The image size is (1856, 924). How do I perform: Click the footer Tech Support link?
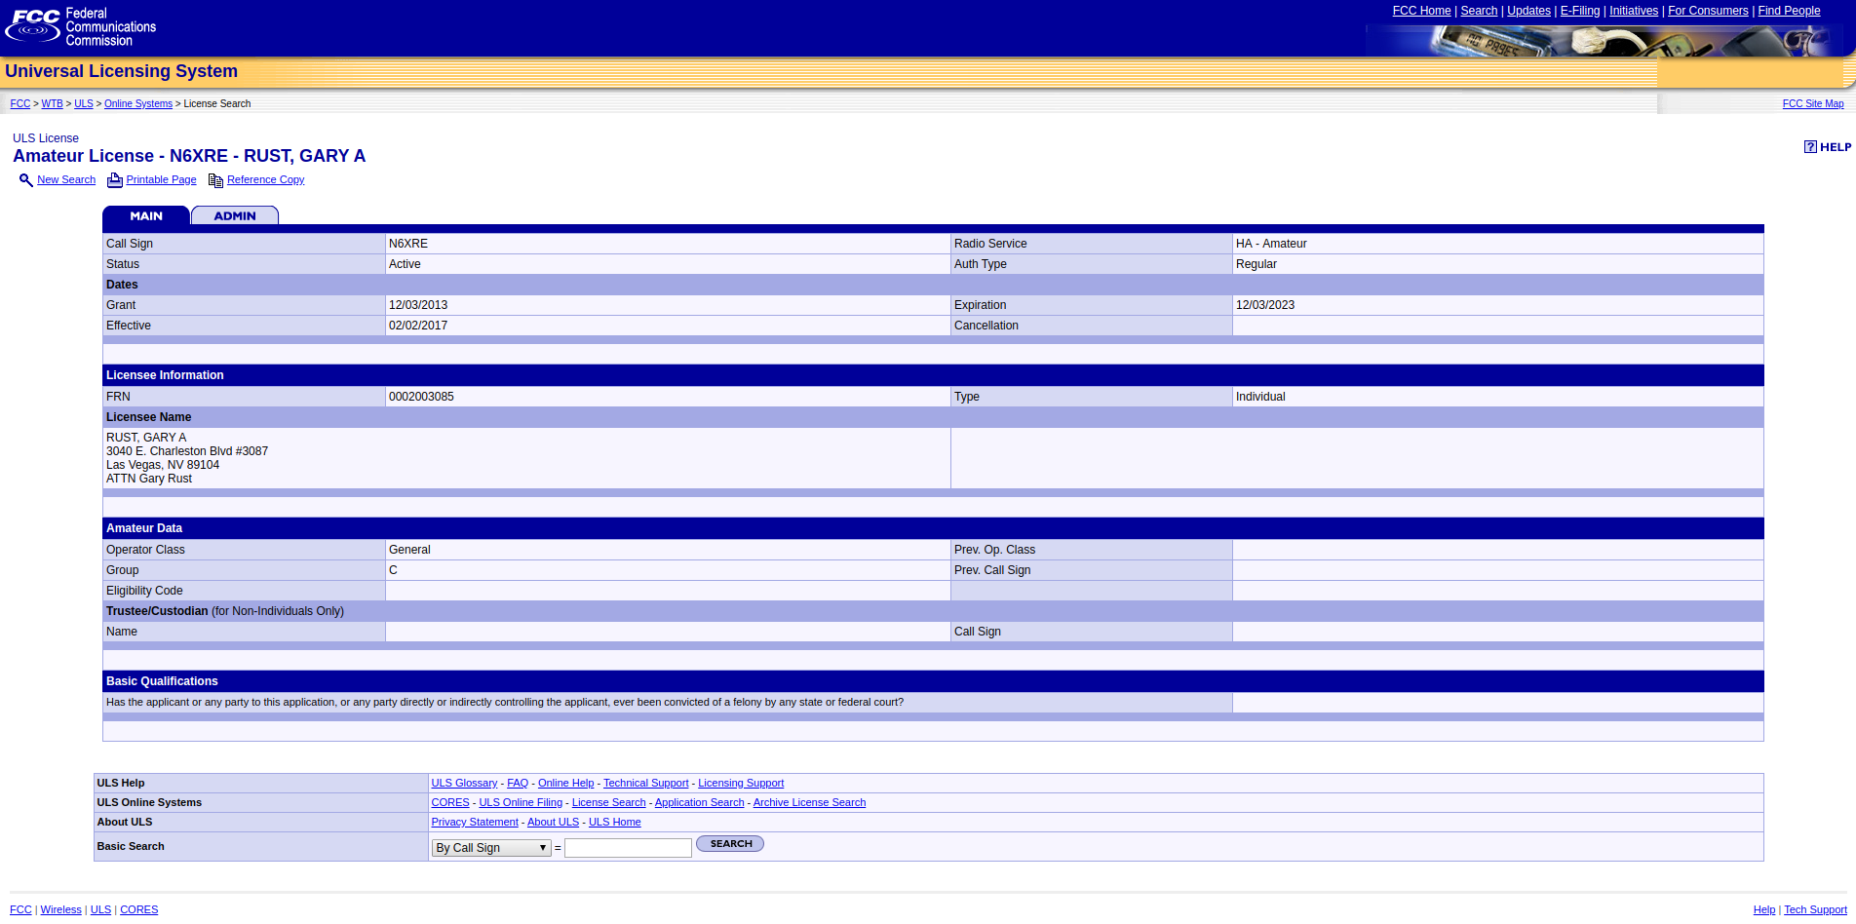(1815, 910)
